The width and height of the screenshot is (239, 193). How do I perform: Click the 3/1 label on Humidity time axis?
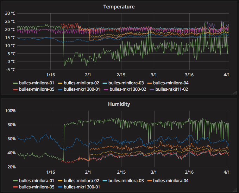153,172
